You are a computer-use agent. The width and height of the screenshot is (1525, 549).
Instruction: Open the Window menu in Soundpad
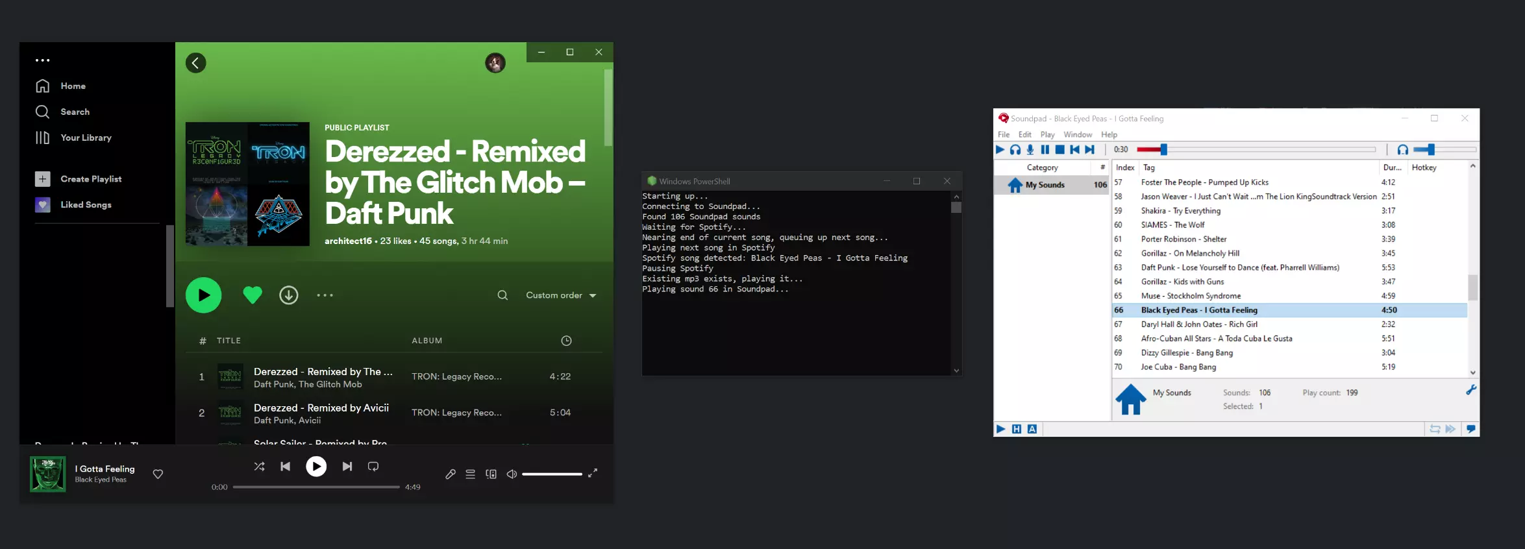[x=1078, y=134]
